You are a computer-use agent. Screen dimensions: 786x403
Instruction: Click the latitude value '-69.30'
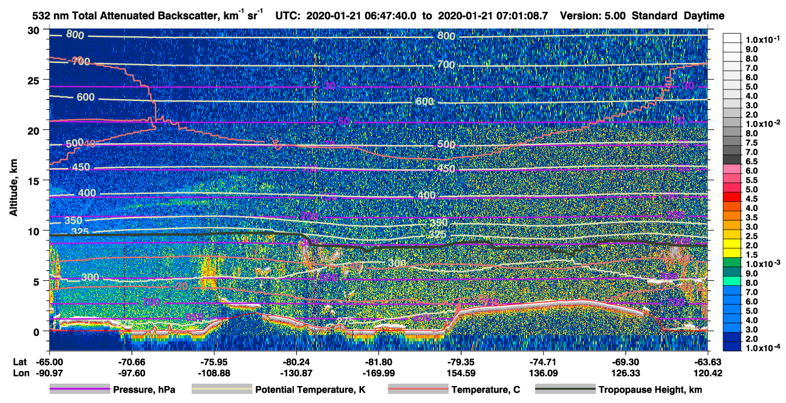[x=626, y=361]
